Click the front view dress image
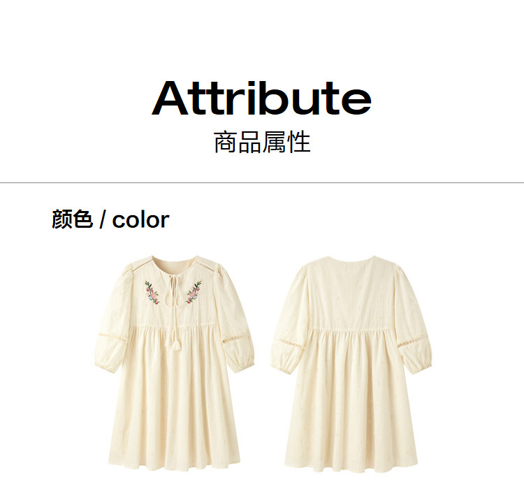The height and width of the screenshot is (480, 524). click(174, 363)
